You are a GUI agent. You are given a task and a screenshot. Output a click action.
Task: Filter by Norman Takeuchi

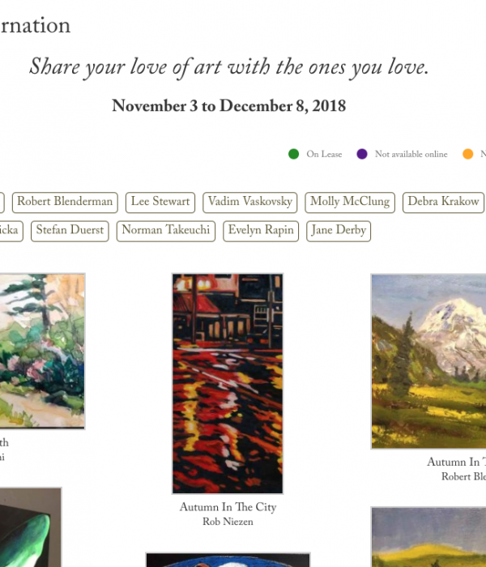pos(166,231)
